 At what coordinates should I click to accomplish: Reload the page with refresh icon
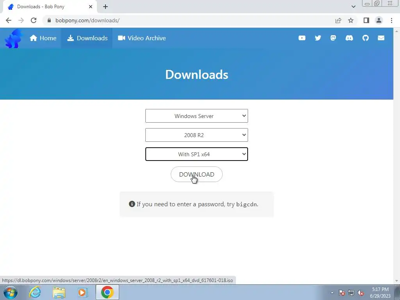(x=34, y=20)
